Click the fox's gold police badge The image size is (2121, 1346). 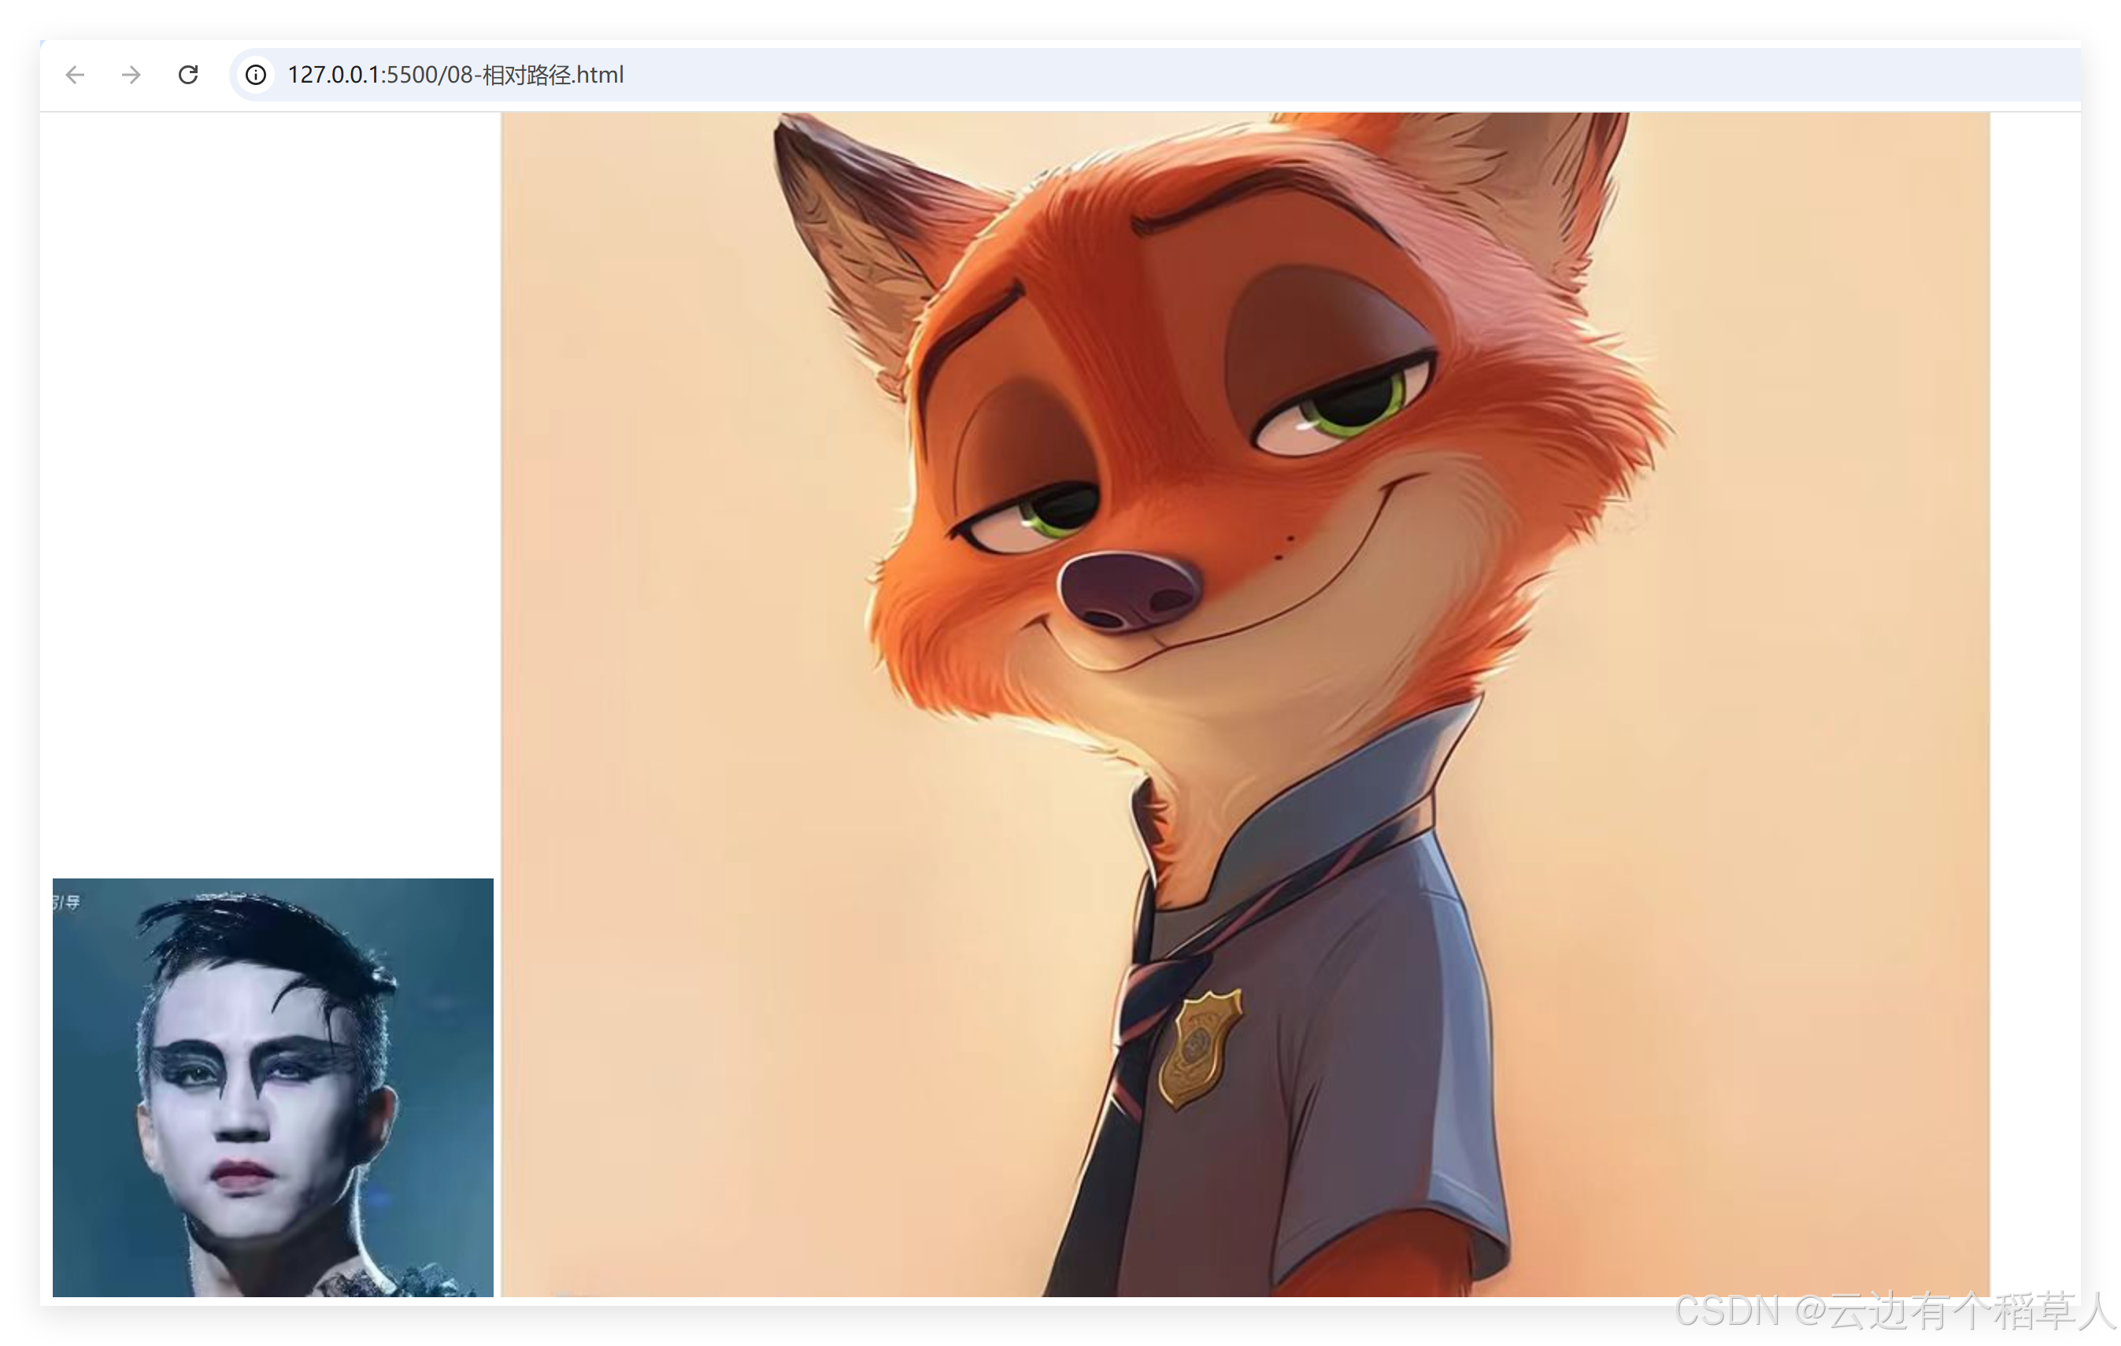(x=1200, y=1048)
